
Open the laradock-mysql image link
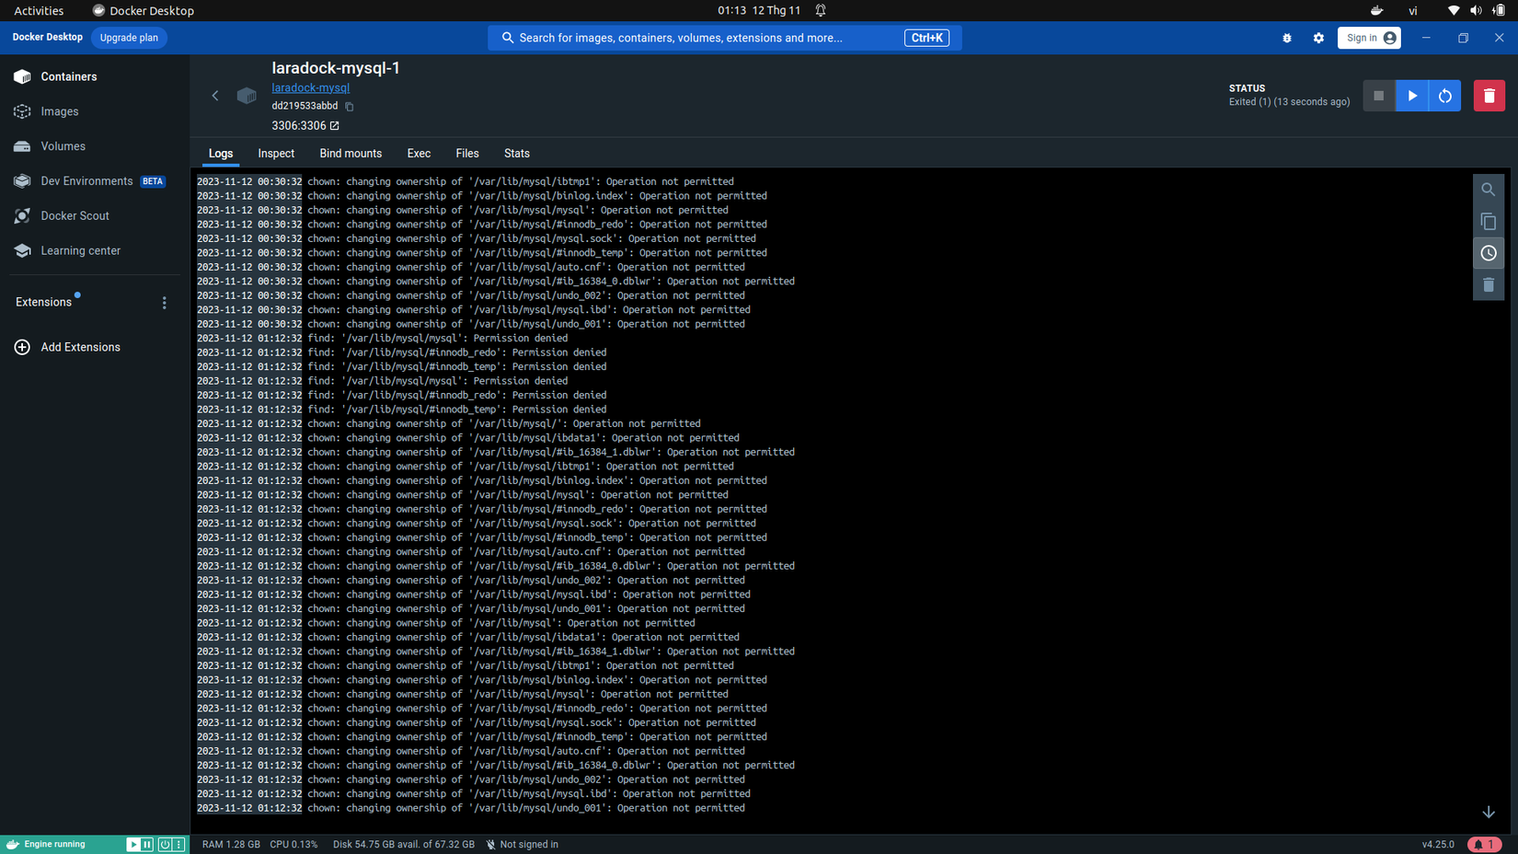[x=310, y=87]
